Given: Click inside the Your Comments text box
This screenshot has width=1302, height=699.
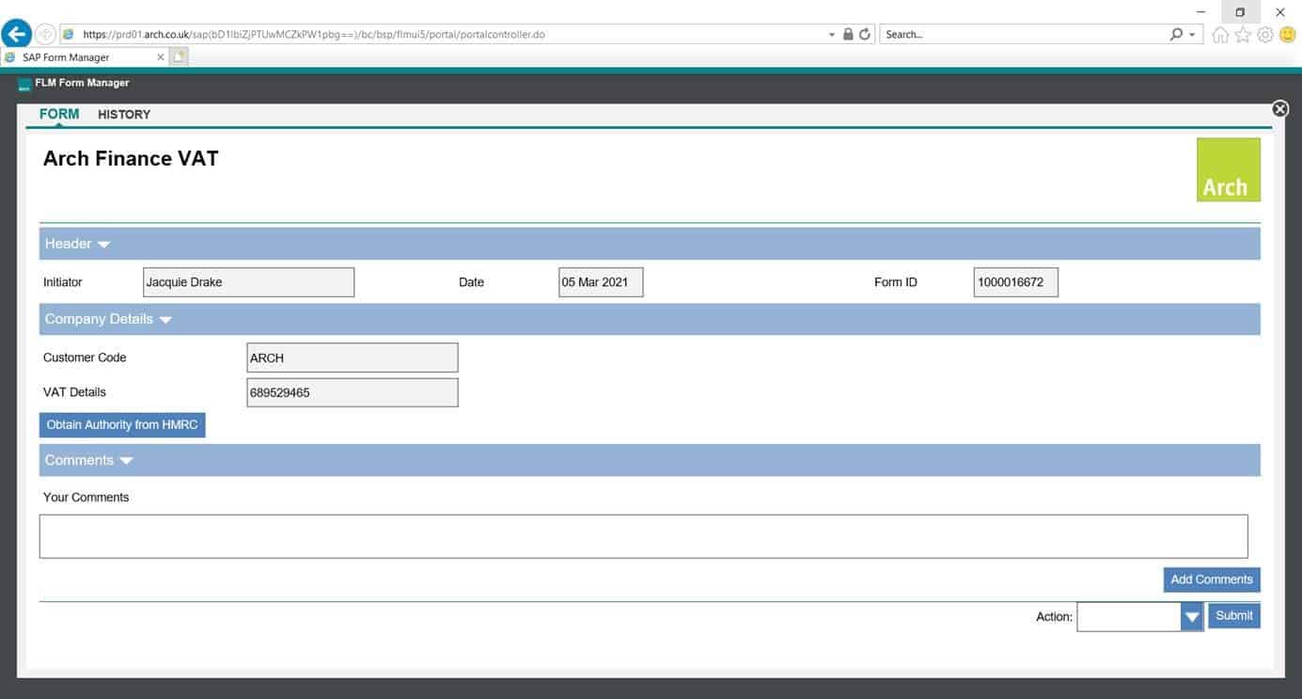Looking at the screenshot, I should click(643, 536).
